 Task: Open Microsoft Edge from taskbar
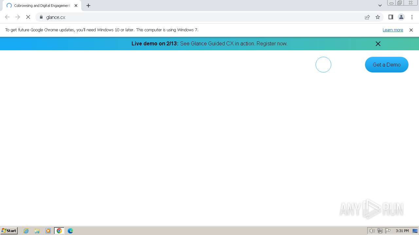point(70,231)
